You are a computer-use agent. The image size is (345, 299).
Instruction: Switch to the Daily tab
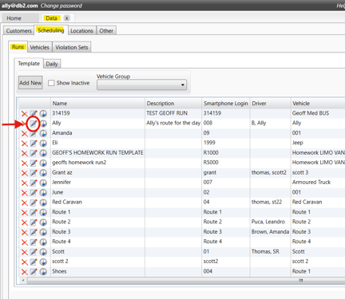(x=52, y=64)
